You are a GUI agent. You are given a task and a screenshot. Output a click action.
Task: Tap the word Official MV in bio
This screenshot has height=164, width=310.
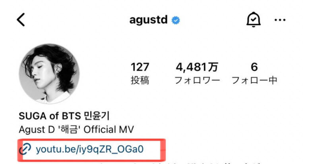pyautogui.click(x=109, y=129)
